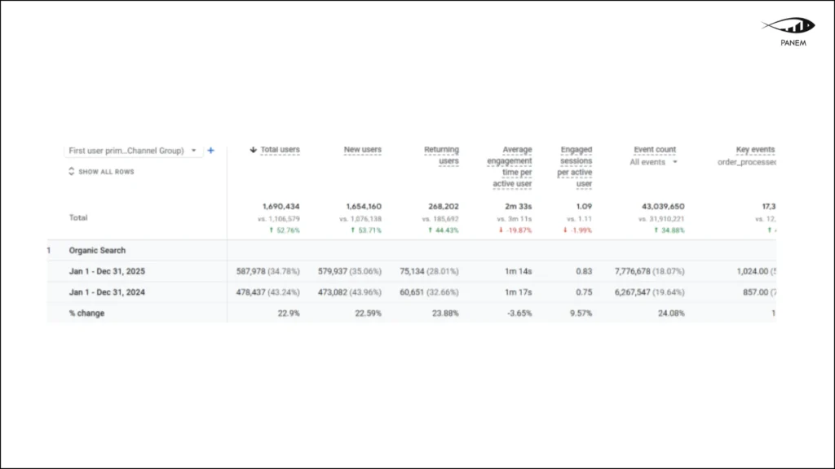Click the -19.87% engagement time decrease

point(515,230)
